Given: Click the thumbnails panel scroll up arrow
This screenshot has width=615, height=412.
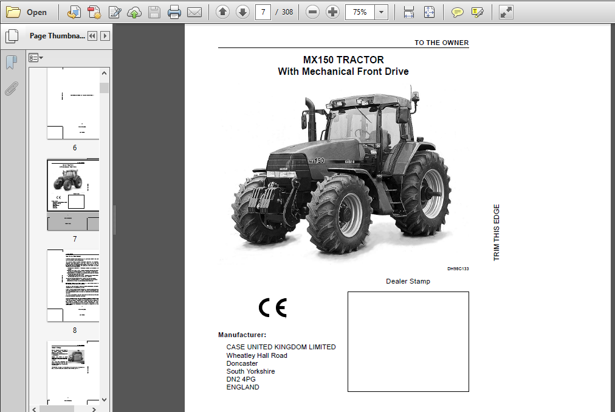Looking at the screenshot, I should [x=104, y=73].
